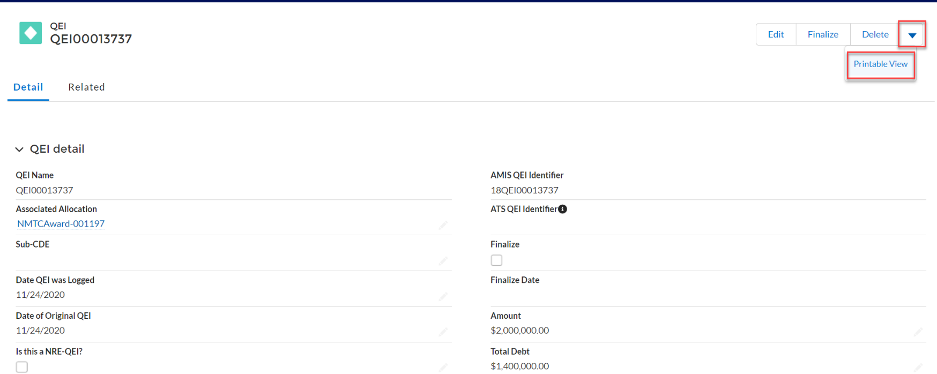Click edit pencil for Date QEI was Logged
This screenshot has height=374, width=937.
(443, 296)
